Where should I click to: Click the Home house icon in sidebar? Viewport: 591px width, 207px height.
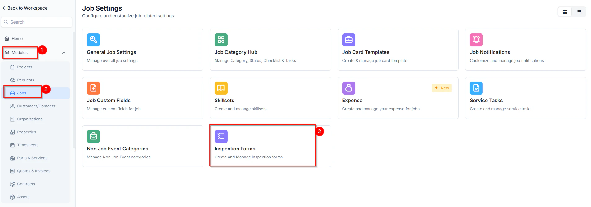[7, 38]
